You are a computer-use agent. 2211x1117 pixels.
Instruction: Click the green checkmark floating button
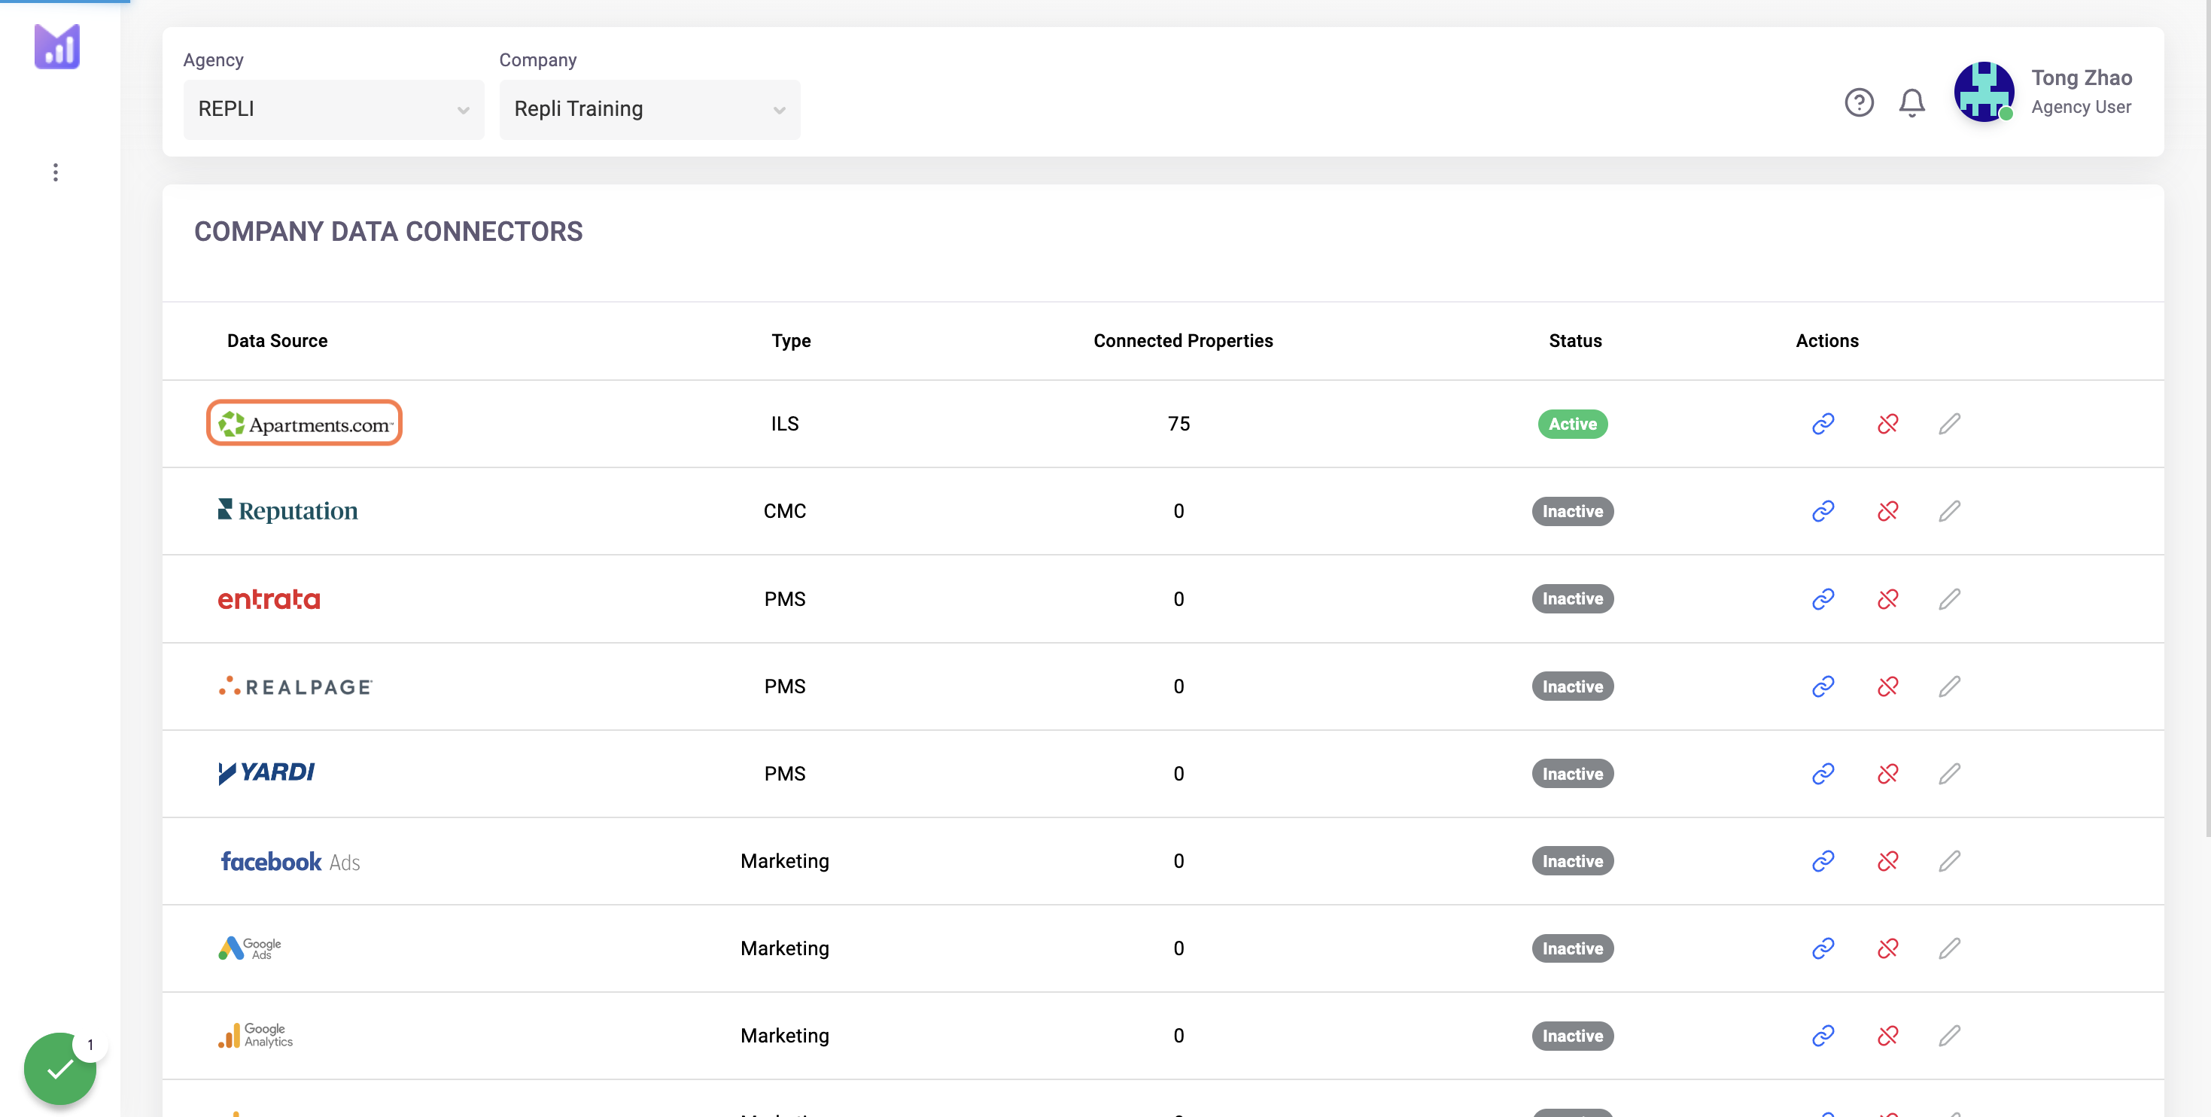[60, 1069]
